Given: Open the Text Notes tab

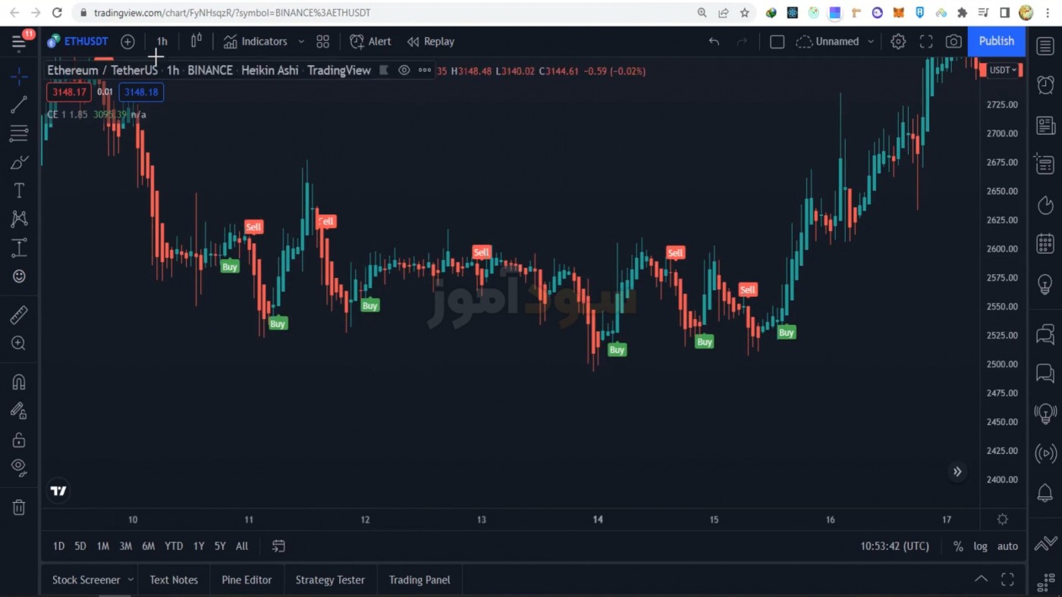Looking at the screenshot, I should pos(174,580).
